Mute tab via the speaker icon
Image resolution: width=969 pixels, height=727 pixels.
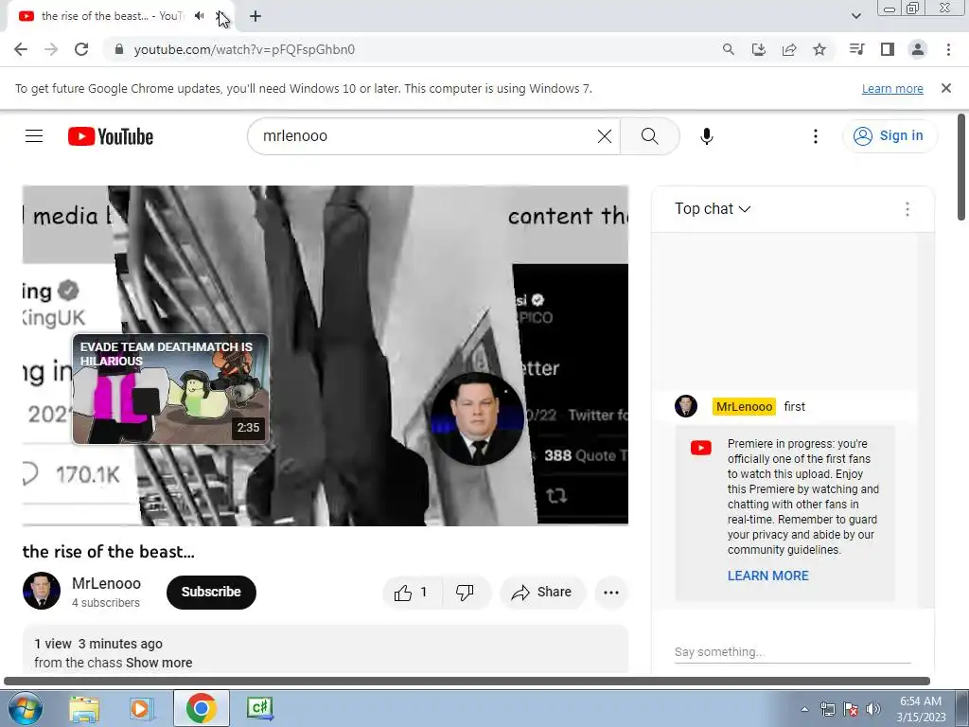click(199, 16)
